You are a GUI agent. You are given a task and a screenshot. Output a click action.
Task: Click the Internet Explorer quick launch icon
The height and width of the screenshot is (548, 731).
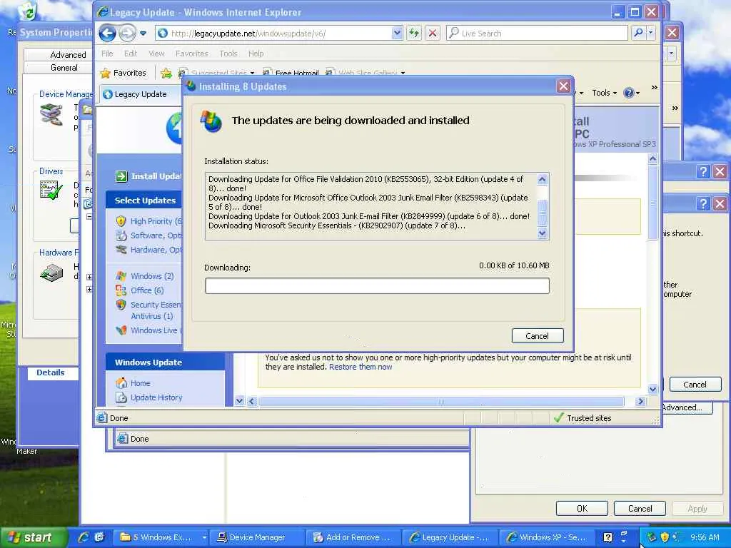84,537
